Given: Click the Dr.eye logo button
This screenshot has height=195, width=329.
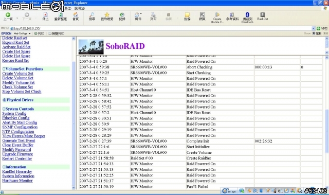Looking at the screenshot, I should pos(229,191).
